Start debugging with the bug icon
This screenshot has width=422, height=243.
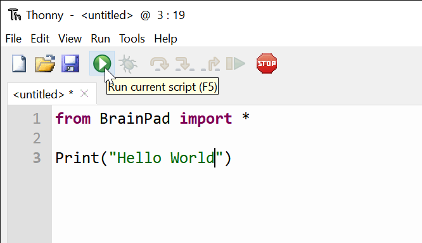128,64
